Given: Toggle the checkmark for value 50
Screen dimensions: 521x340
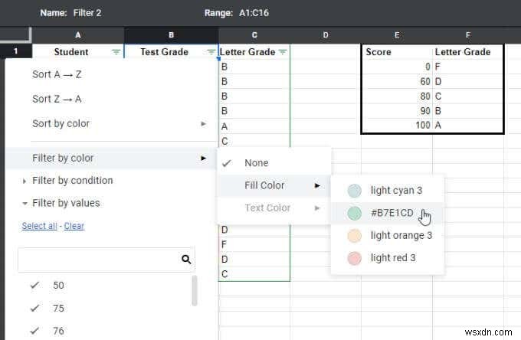Looking at the screenshot, I should tap(34, 286).
